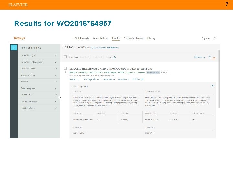The height and width of the screenshot is (174, 233).
Task: Click the results vertical scrollbar
Action: [219, 79]
